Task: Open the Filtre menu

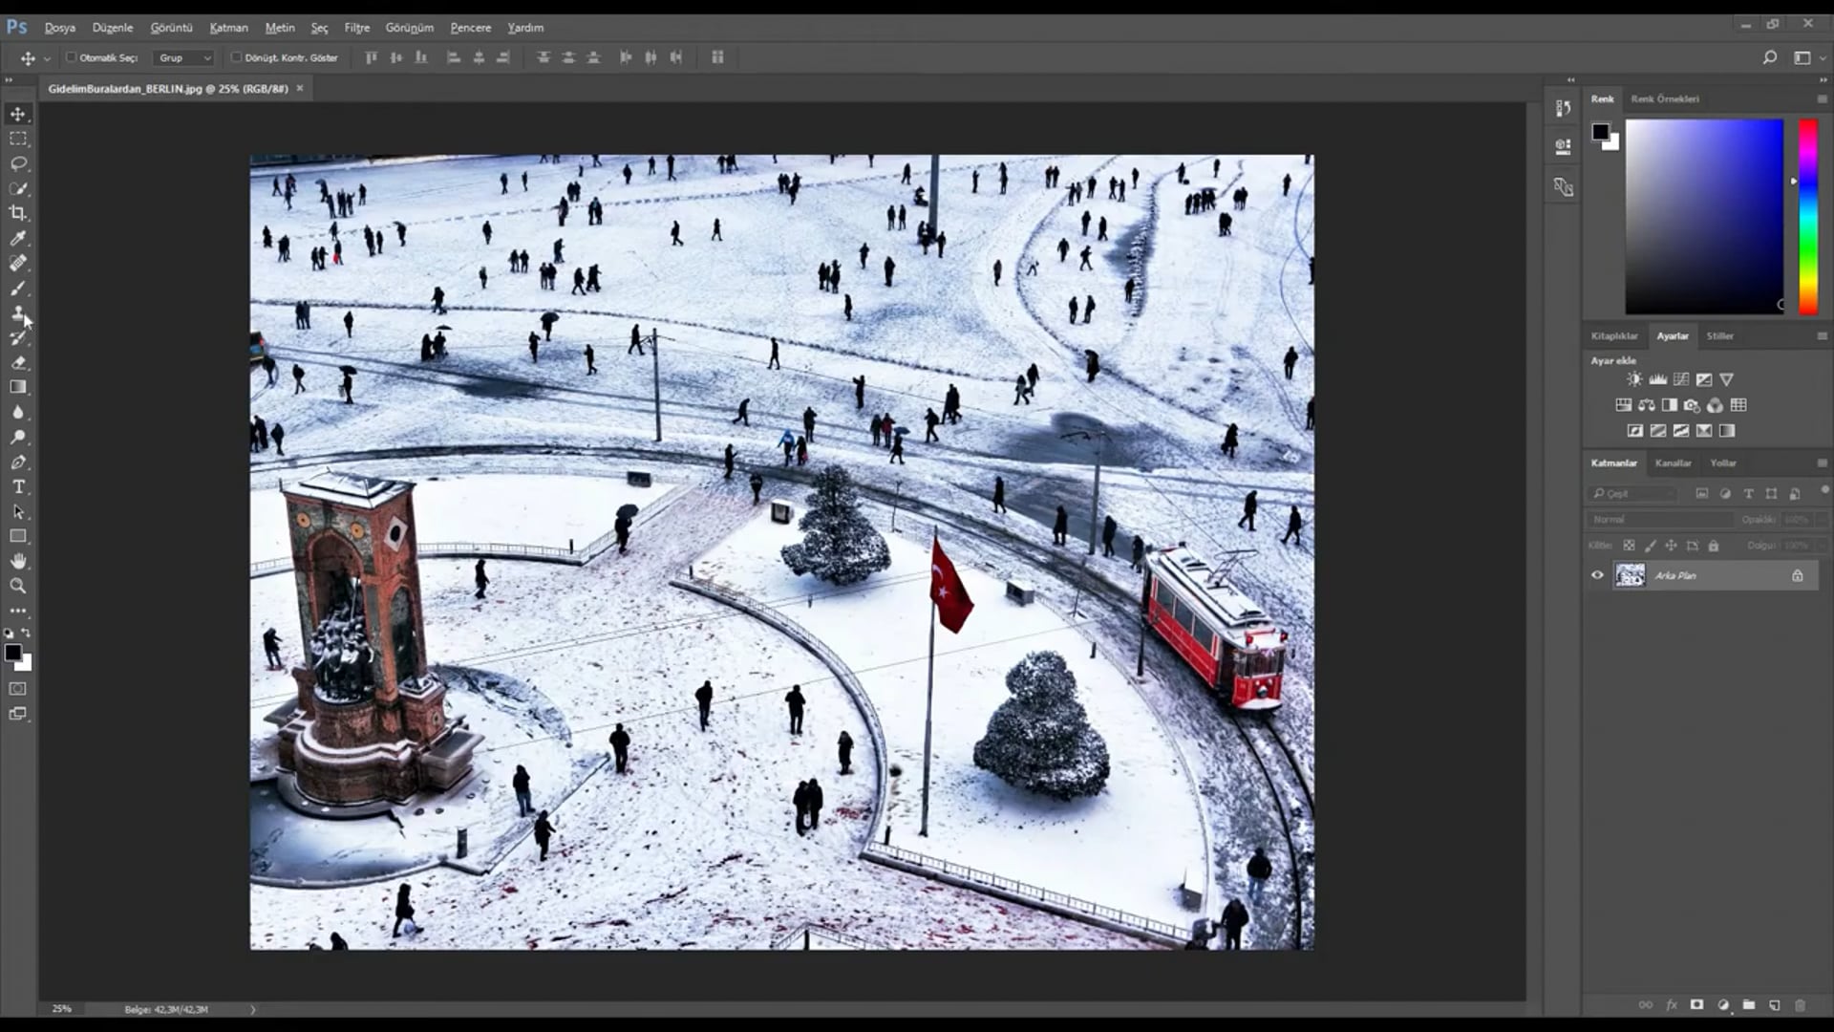Action: click(356, 28)
